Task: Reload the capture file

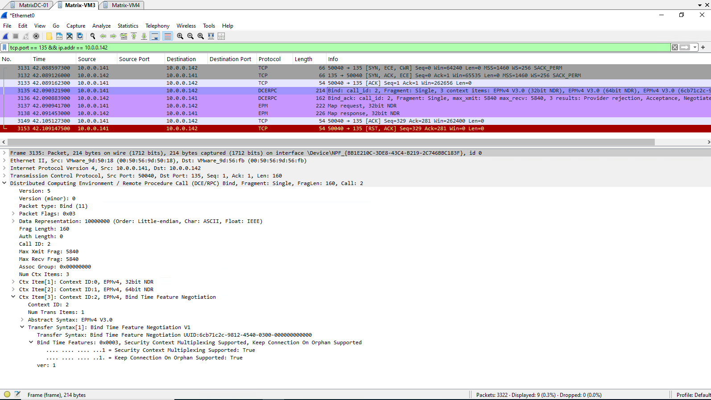Action: point(80,36)
